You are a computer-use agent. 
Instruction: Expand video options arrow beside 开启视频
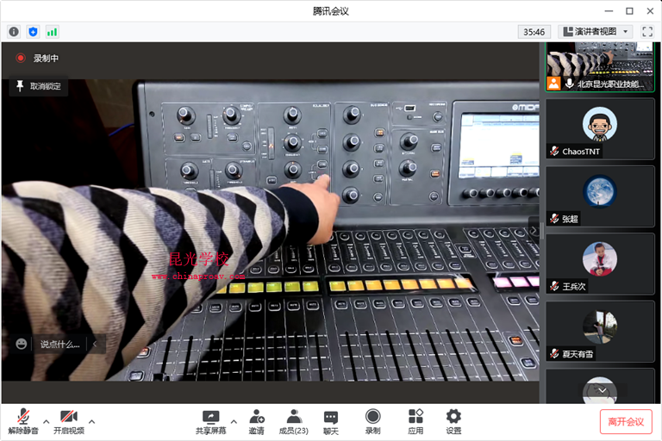[x=92, y=421]
